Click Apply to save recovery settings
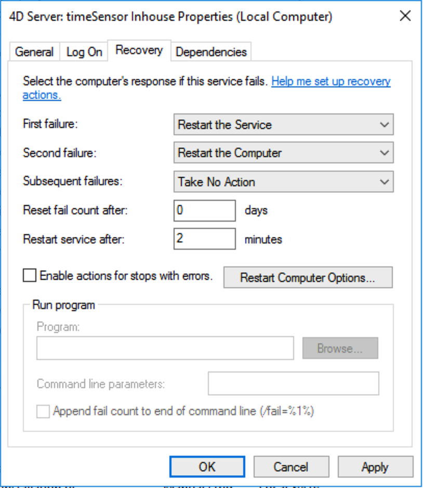The width and height of the screenshot is (423, 488). [x=375, y=467]
